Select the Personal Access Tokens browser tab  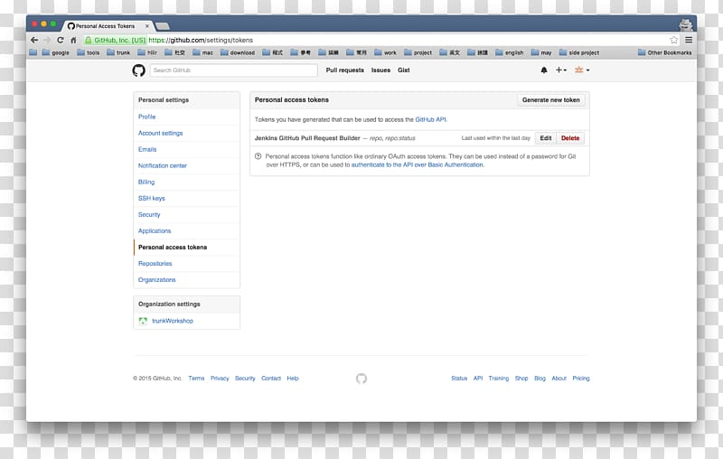(107, 26)
